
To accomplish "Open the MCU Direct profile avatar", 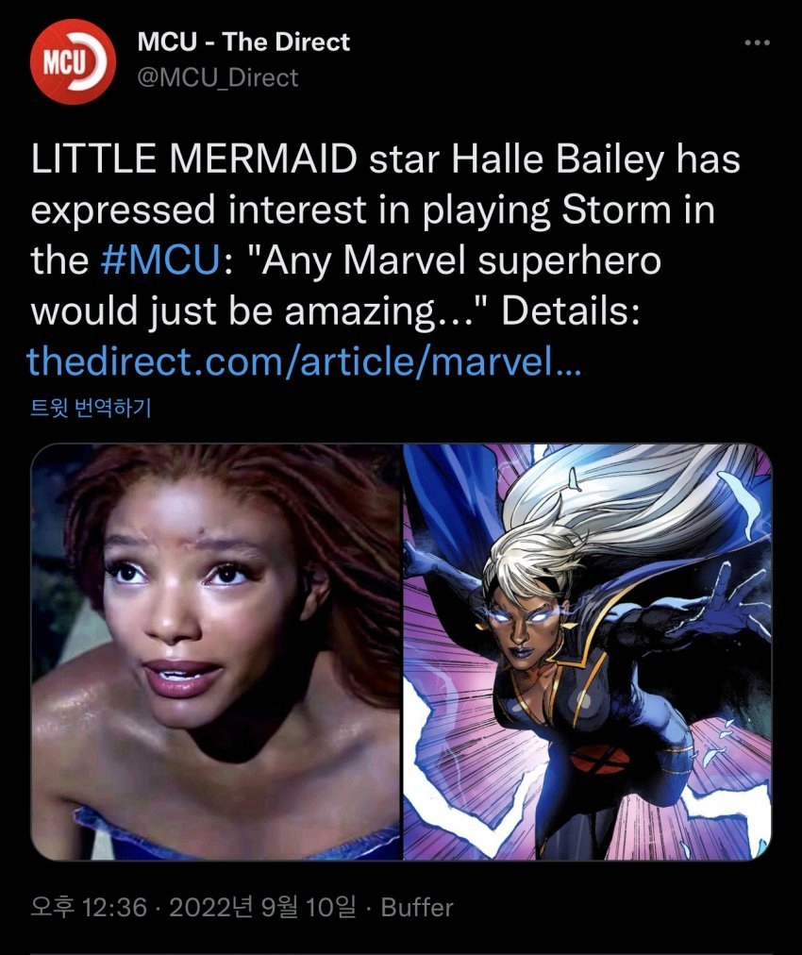I will [x=73, y=61].
